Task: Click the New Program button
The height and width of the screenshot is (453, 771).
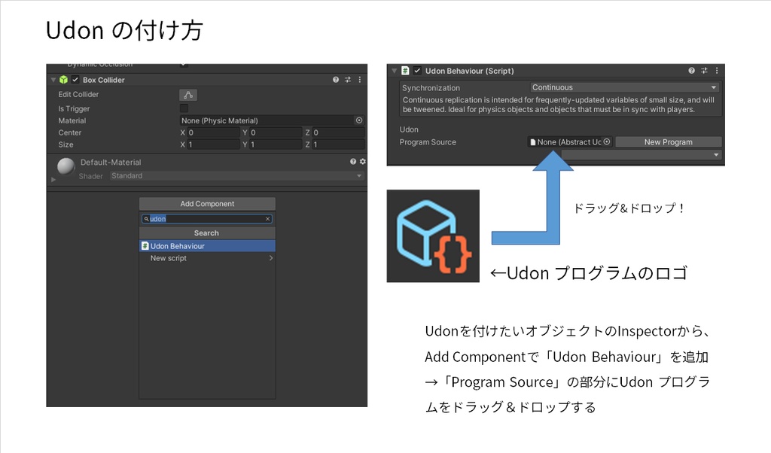Action: click(x=669, y=142)
